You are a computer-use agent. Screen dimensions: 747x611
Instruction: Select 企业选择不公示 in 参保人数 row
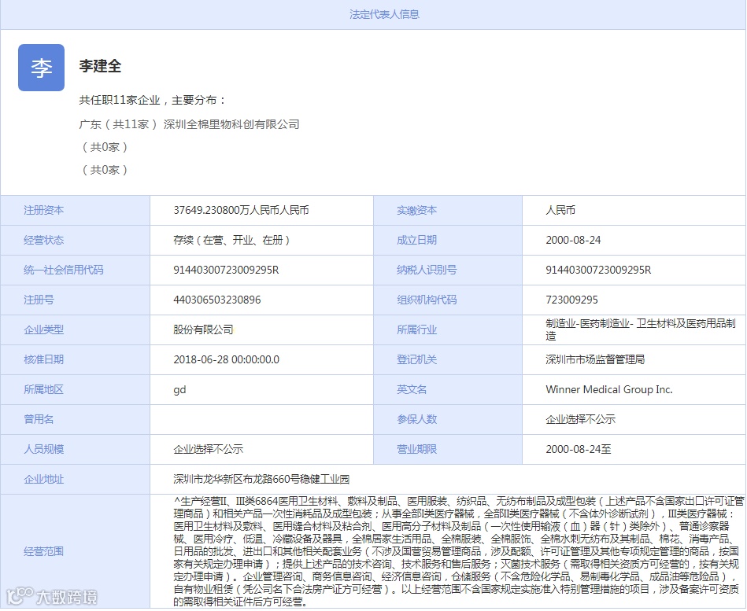coord(581,419)
